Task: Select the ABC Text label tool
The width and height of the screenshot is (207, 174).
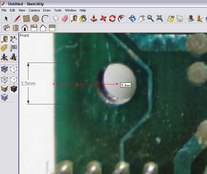Action: click(14, 48)
